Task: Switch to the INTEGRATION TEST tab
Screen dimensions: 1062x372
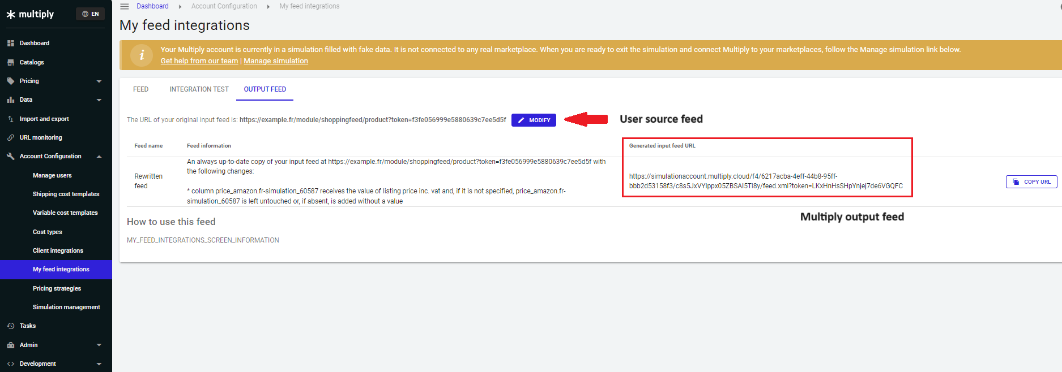Action: click(199, 89)
